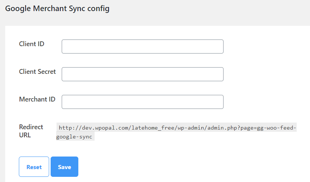310x182 pixels.
Task: Click 'latehome_free' segment of the URL
Action: click(x=153, y=128)
